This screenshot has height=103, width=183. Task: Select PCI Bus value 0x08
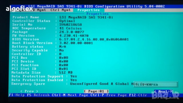63,58
